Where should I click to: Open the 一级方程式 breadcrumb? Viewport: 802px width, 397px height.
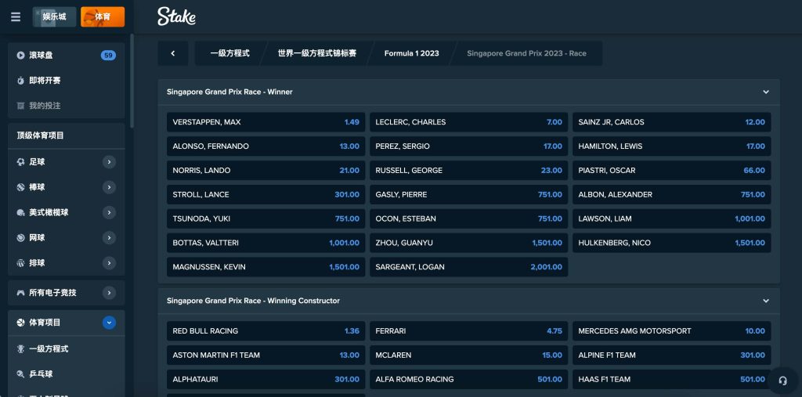click(229, 53)
